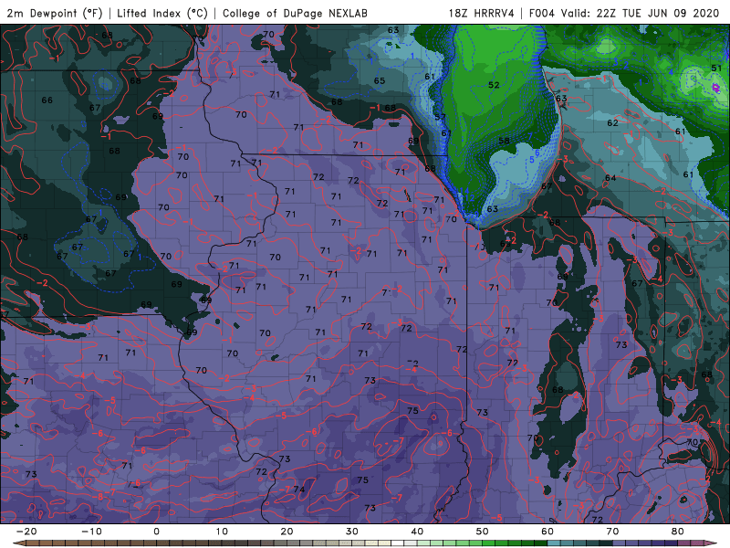This screenshot has height=548, width=730.
Task: Click the 57 dewpoint value on the map
Action: 440,117
